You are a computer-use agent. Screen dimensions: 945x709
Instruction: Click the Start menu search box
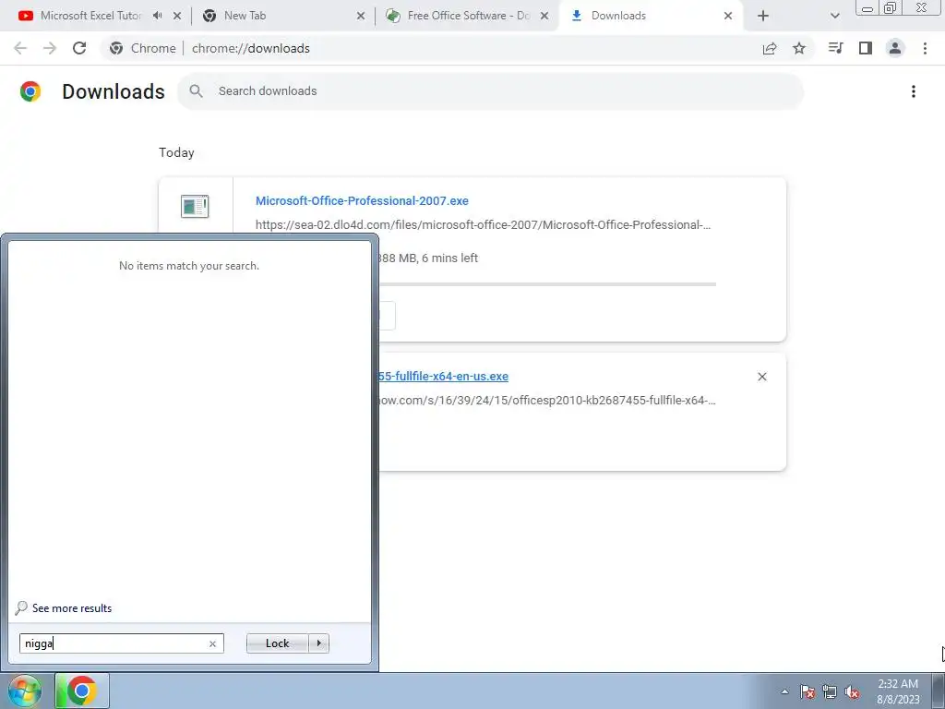[122, 643]
